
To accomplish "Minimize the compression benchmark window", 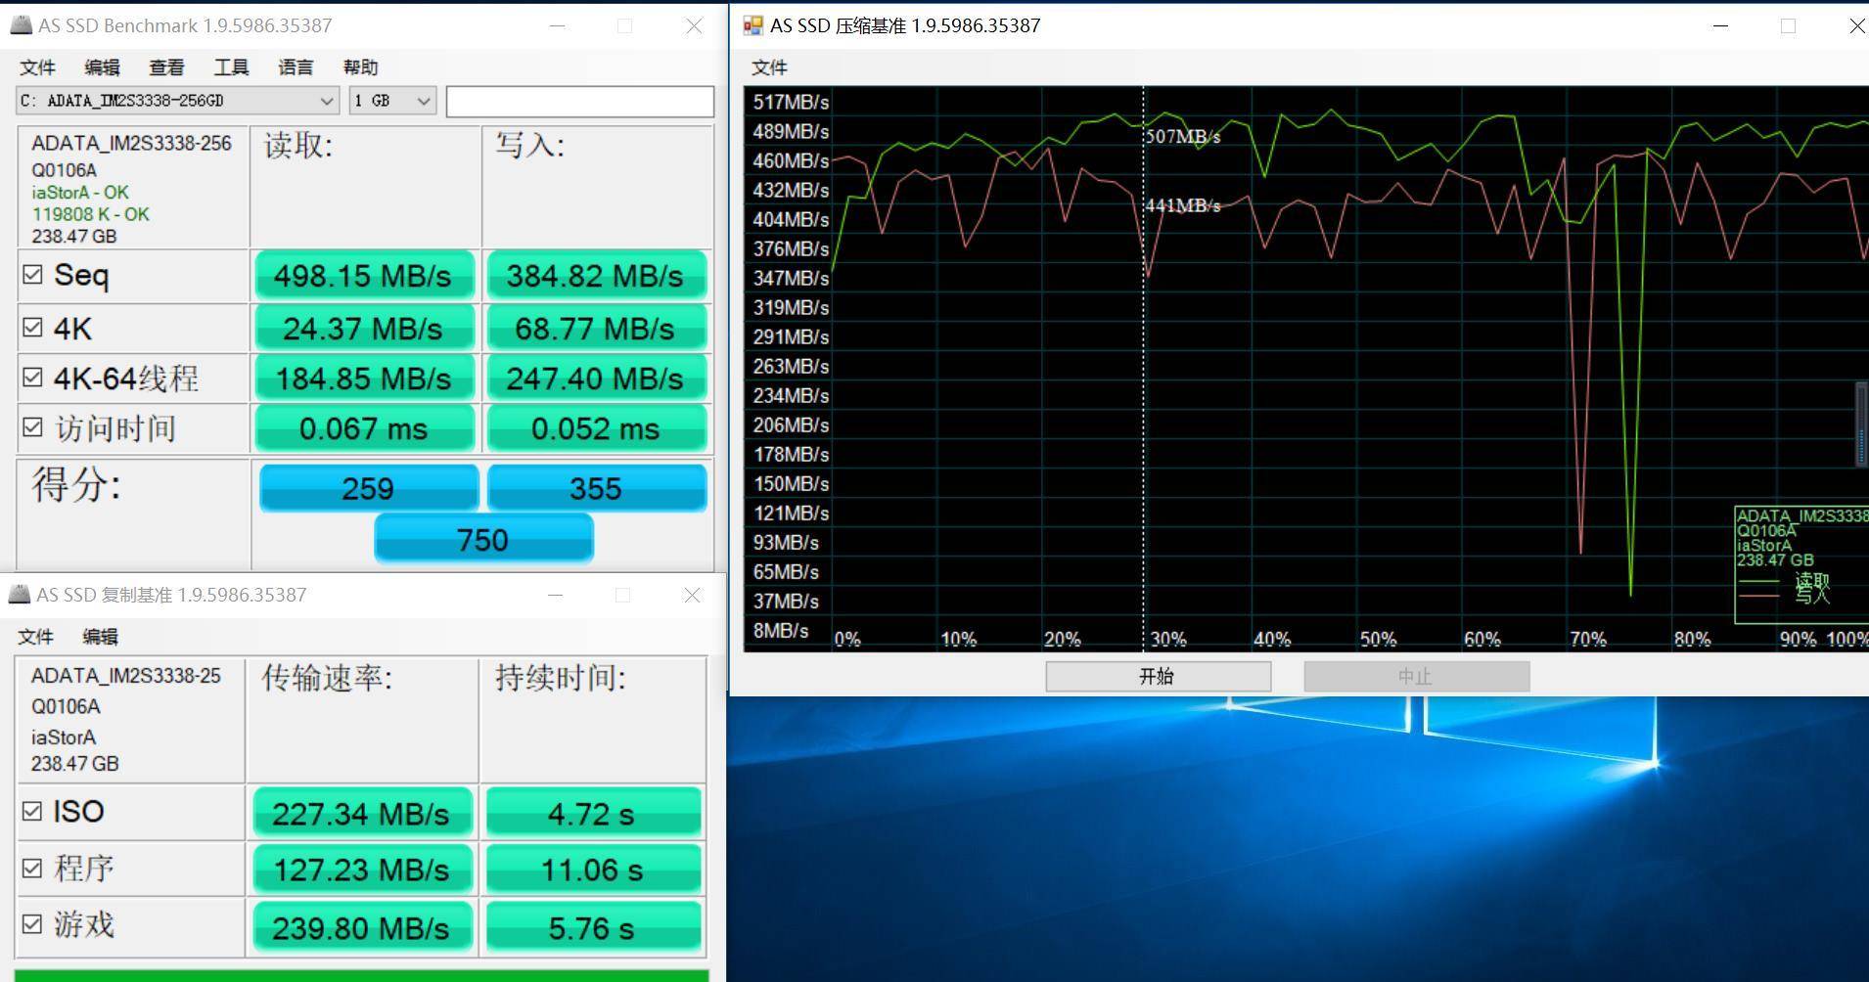I will 1720,26.
